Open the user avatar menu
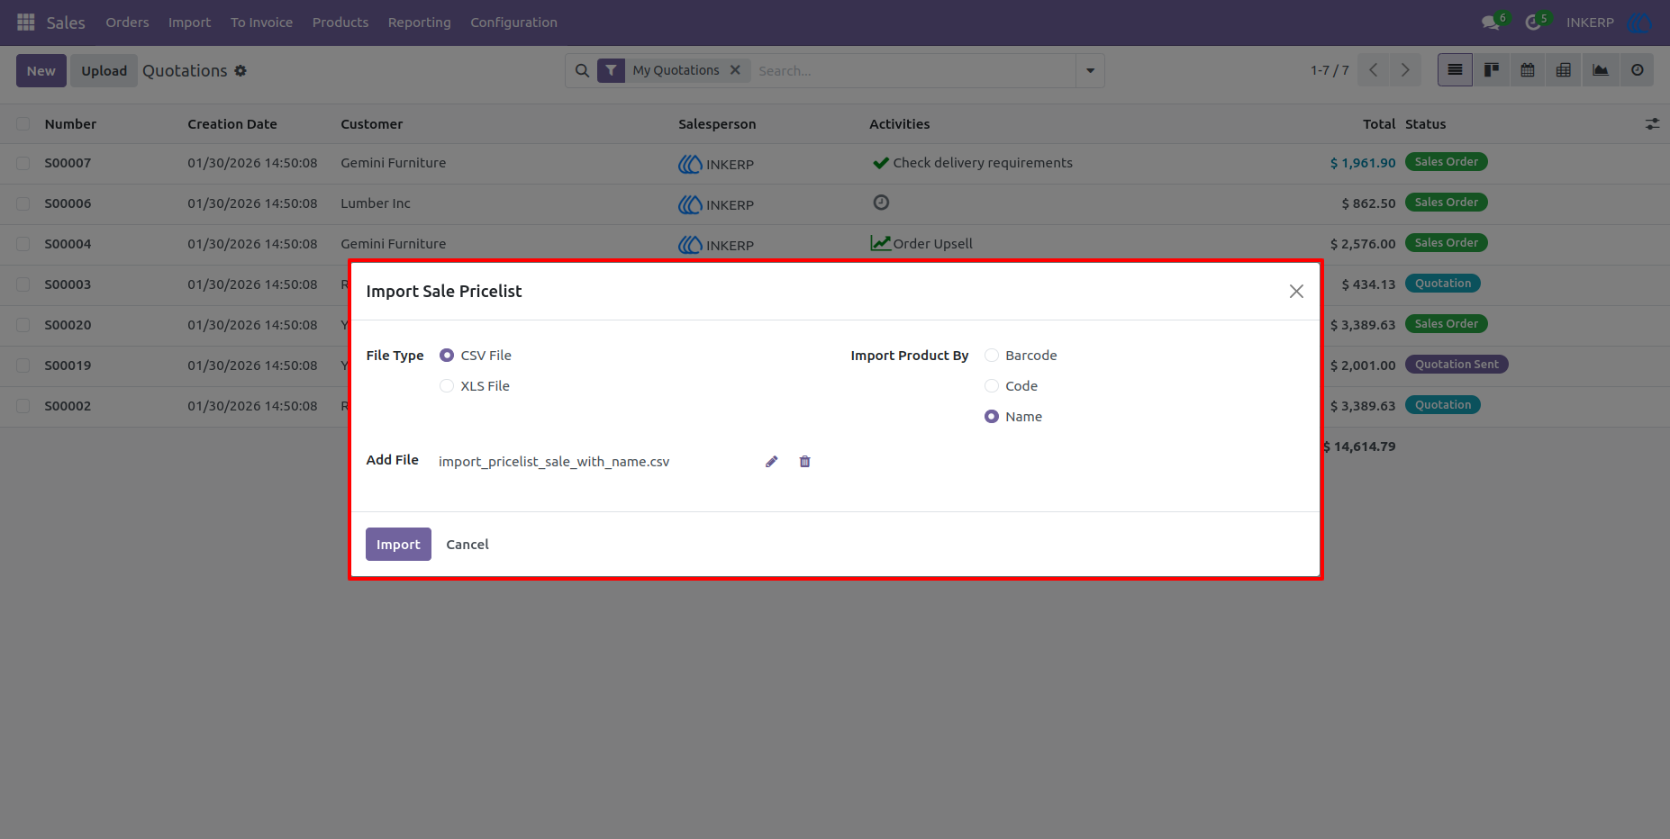1670x839 pixels. pos(1639,23)
